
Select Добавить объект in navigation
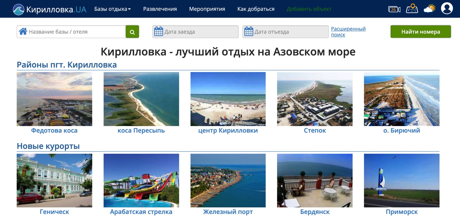click(x=309, y=9)
